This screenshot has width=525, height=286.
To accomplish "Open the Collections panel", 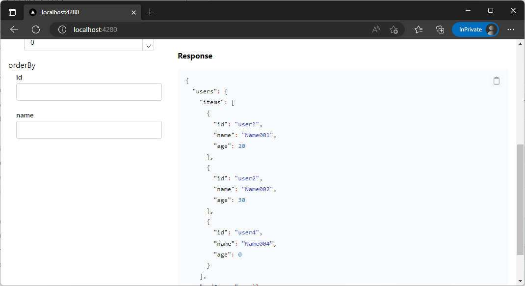I will point(440,29).
